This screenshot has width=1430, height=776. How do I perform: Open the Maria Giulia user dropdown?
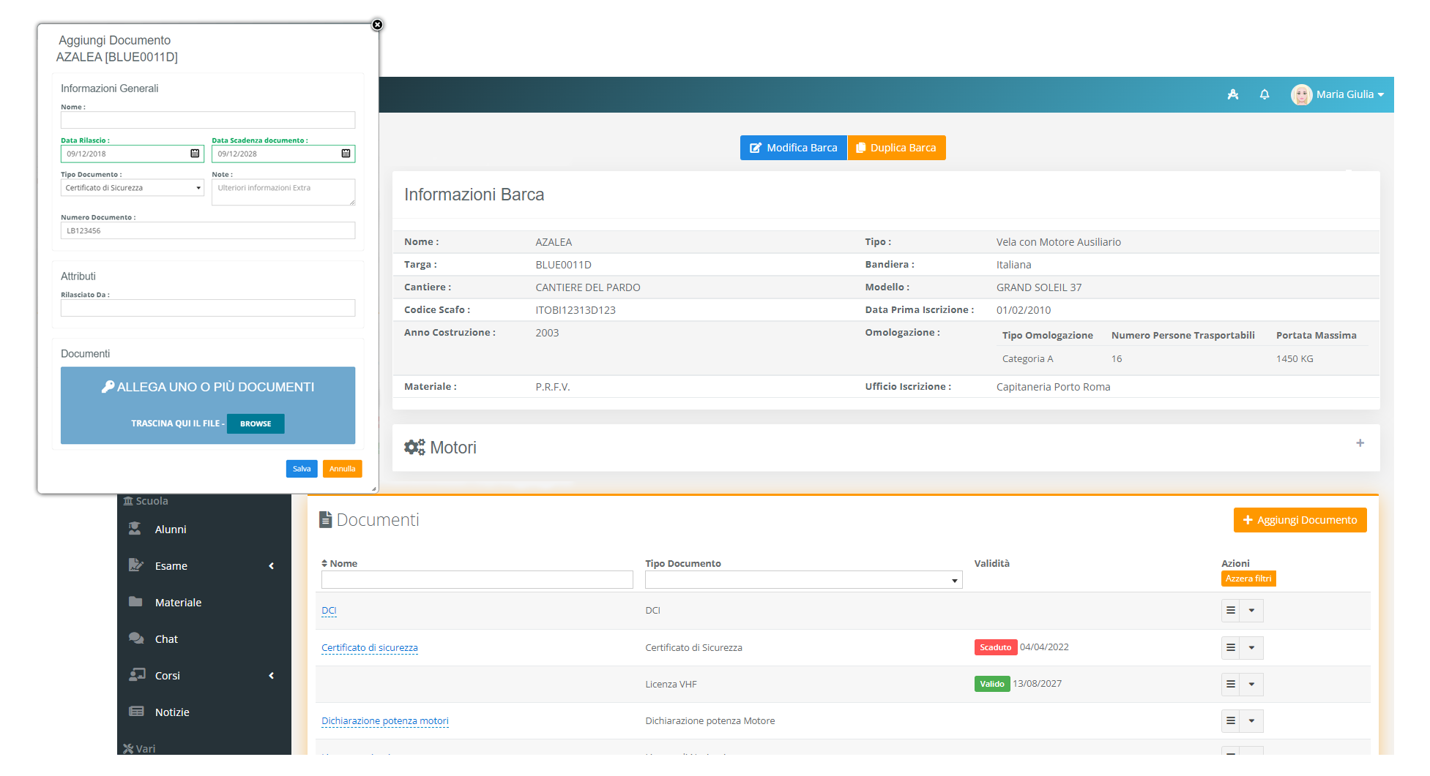[x=1350, y=94]
